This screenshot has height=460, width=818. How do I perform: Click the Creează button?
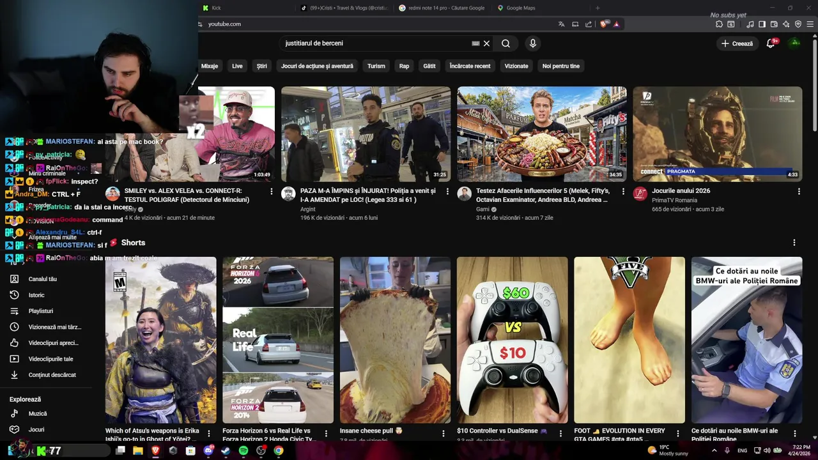[x=737, y=43]
